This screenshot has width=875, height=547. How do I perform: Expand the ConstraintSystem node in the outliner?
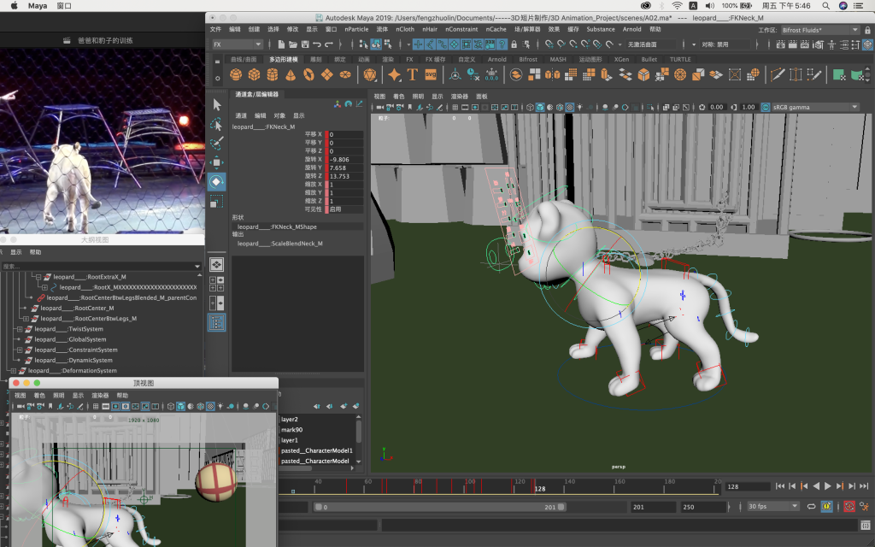click(20, 350)
